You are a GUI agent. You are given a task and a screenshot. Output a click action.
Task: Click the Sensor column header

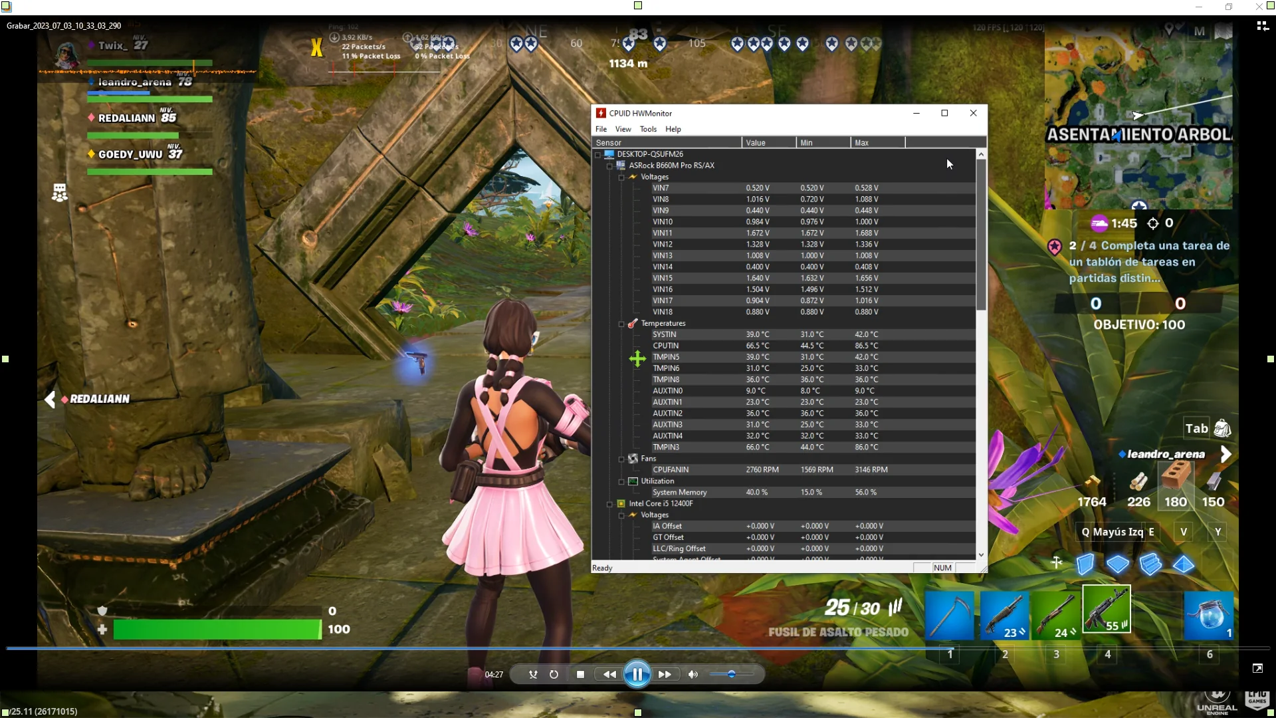tap(667, 142)
